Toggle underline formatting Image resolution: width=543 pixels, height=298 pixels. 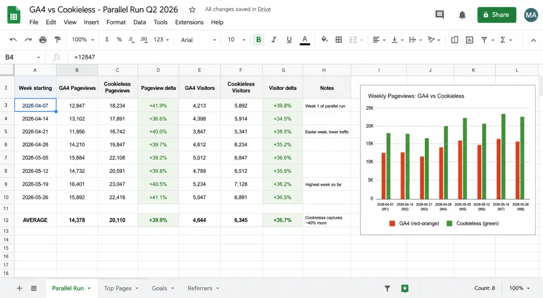point(289,40)
